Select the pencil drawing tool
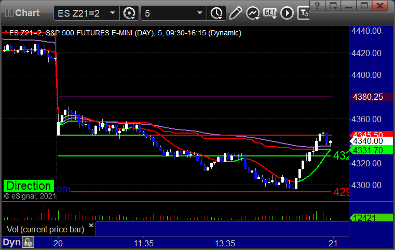Screen dimensions: 395x250 point(235,13)
